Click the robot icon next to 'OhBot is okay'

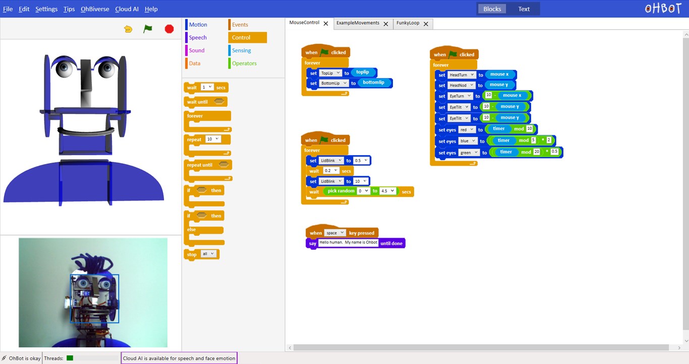click(4, 358)
